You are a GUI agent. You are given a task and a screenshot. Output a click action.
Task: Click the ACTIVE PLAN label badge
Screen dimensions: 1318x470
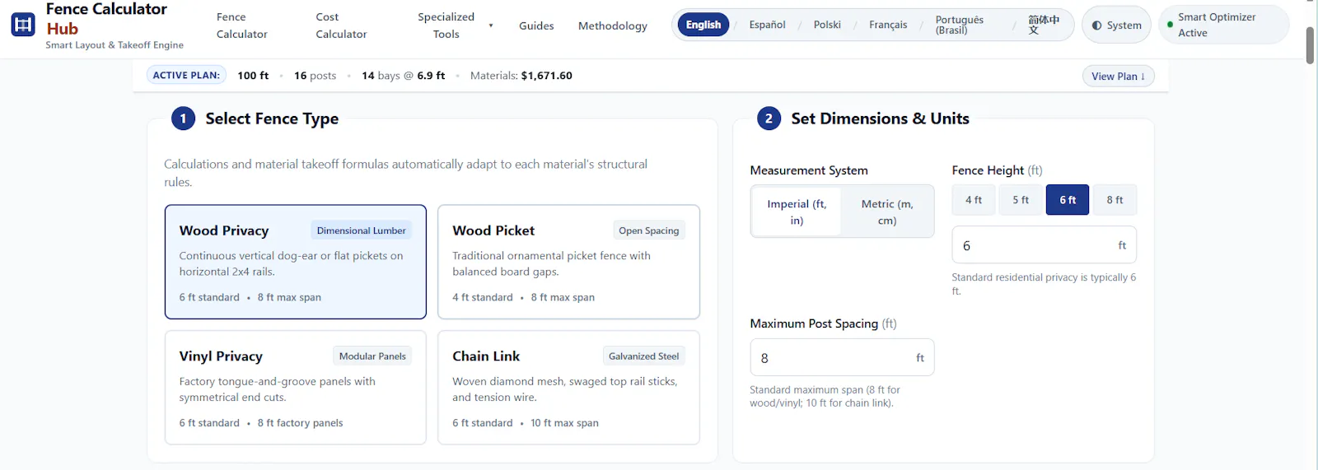tap(186, 75)
